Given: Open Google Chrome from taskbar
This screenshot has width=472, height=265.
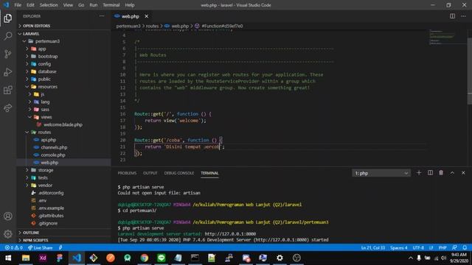Looking at the screenshot, I should (145, 258).
